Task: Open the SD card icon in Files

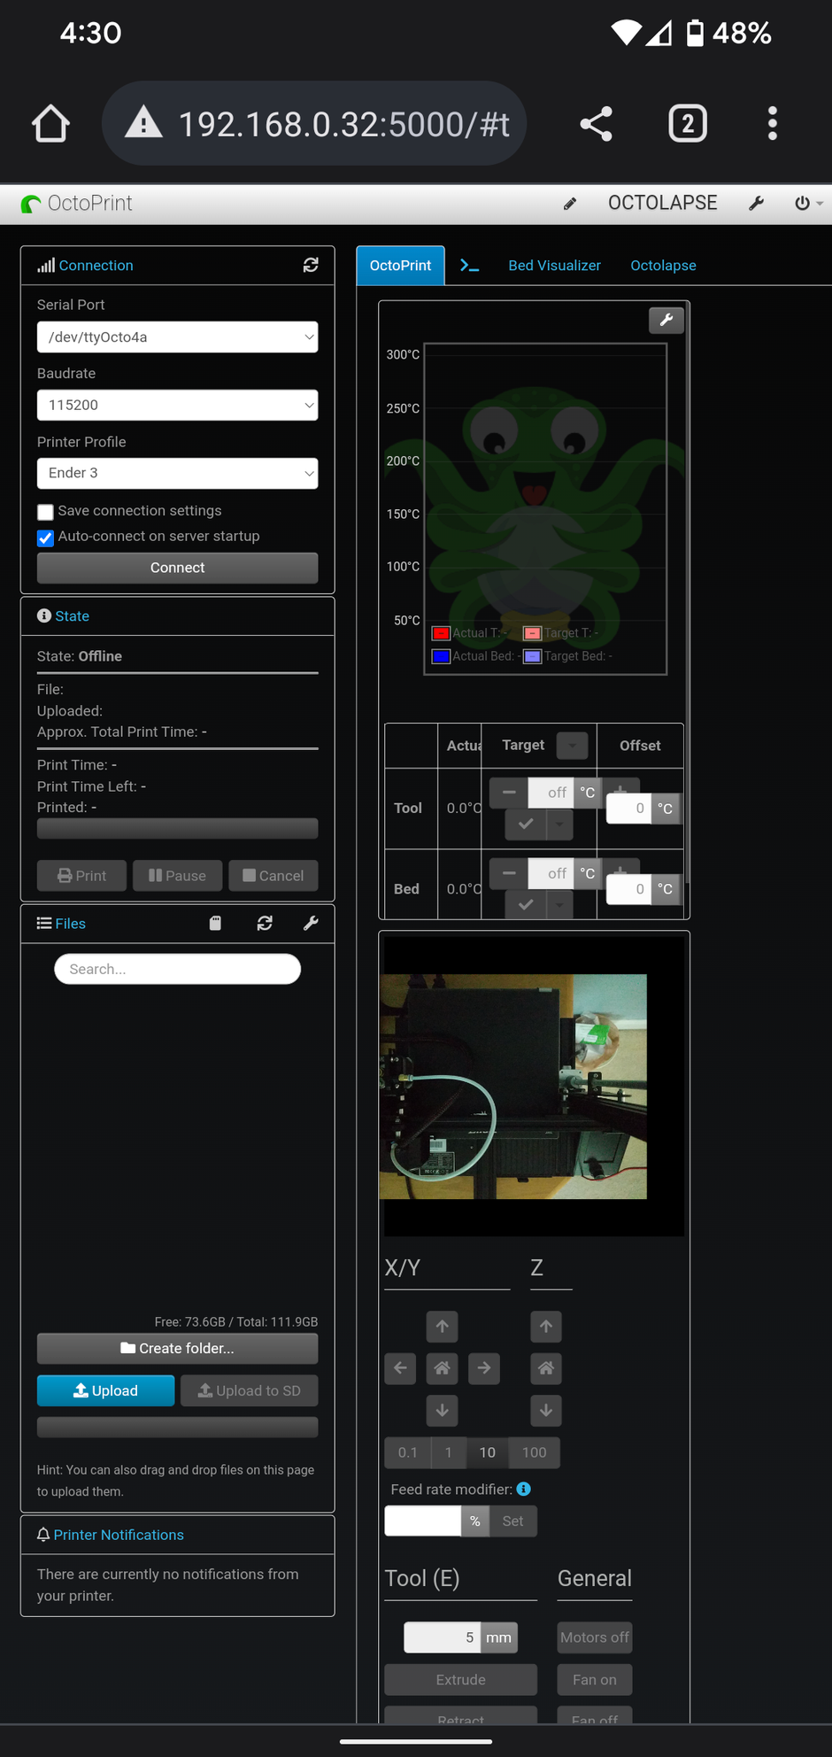Action: pyautogui.click(x=215, y=923)
